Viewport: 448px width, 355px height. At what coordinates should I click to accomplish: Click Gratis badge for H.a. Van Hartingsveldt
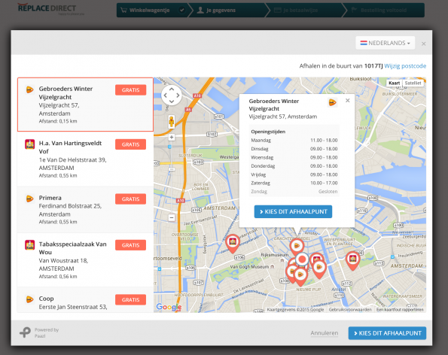tap(130, 144)
